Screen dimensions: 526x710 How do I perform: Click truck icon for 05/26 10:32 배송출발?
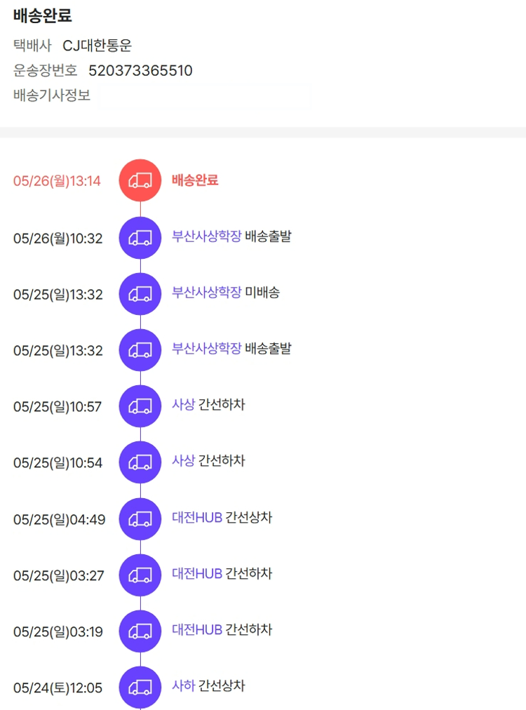click(x=140, y=238)
